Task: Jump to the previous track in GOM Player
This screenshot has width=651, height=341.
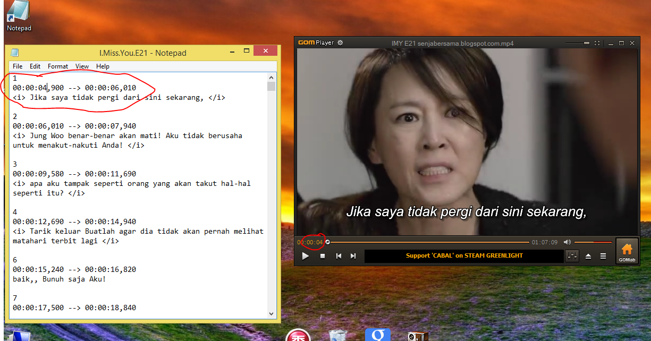Action: pos(339,256)
